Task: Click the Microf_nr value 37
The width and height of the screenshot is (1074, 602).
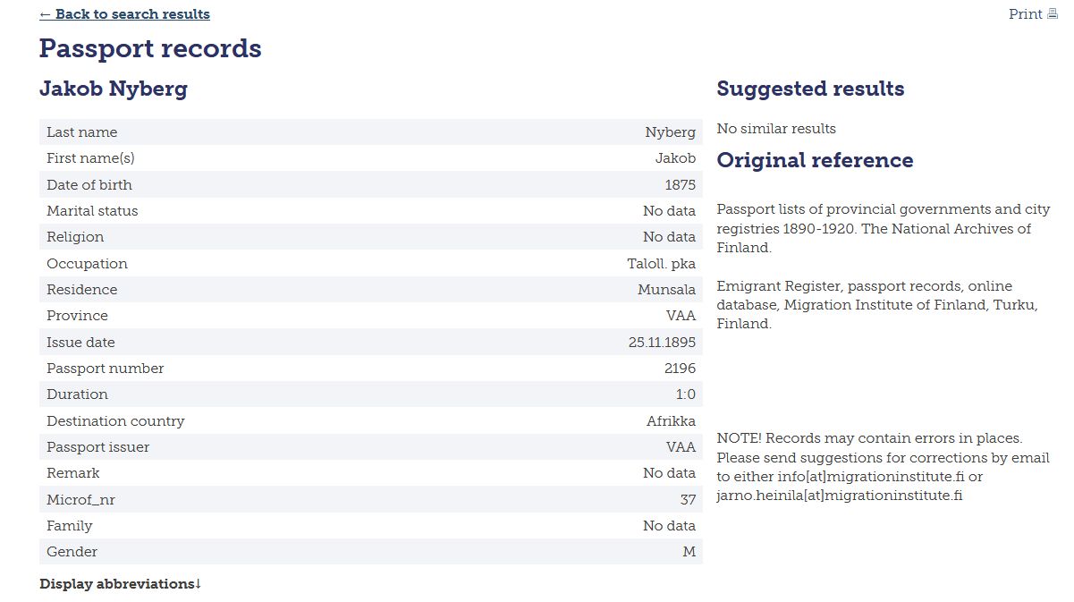Action: point(688,500)
